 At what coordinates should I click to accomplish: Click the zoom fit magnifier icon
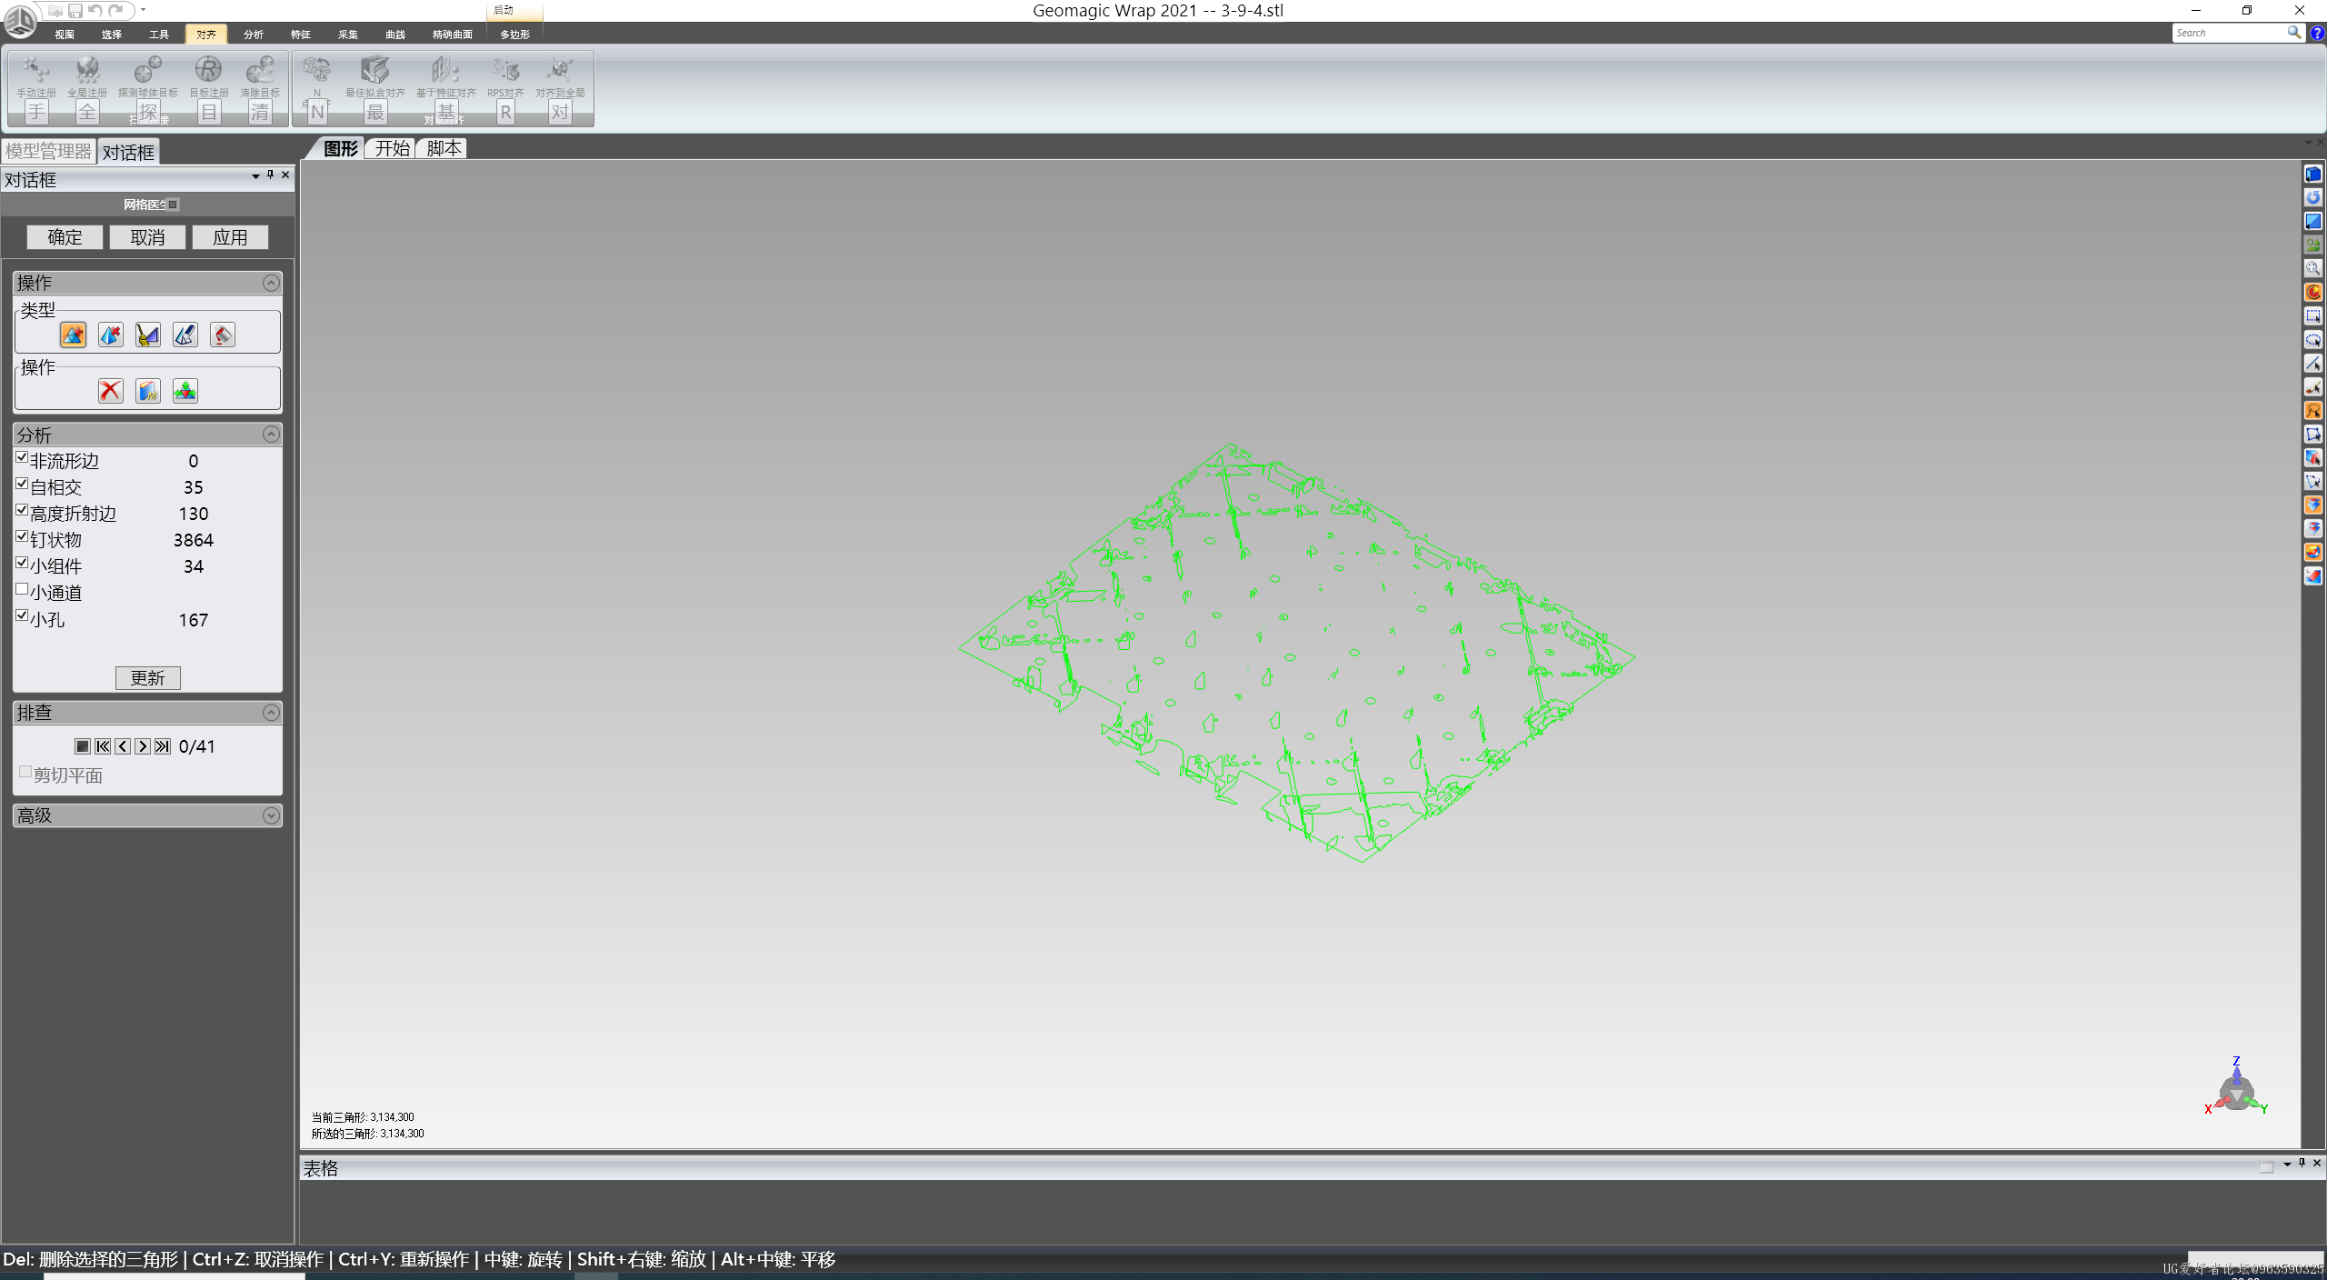2313,268
